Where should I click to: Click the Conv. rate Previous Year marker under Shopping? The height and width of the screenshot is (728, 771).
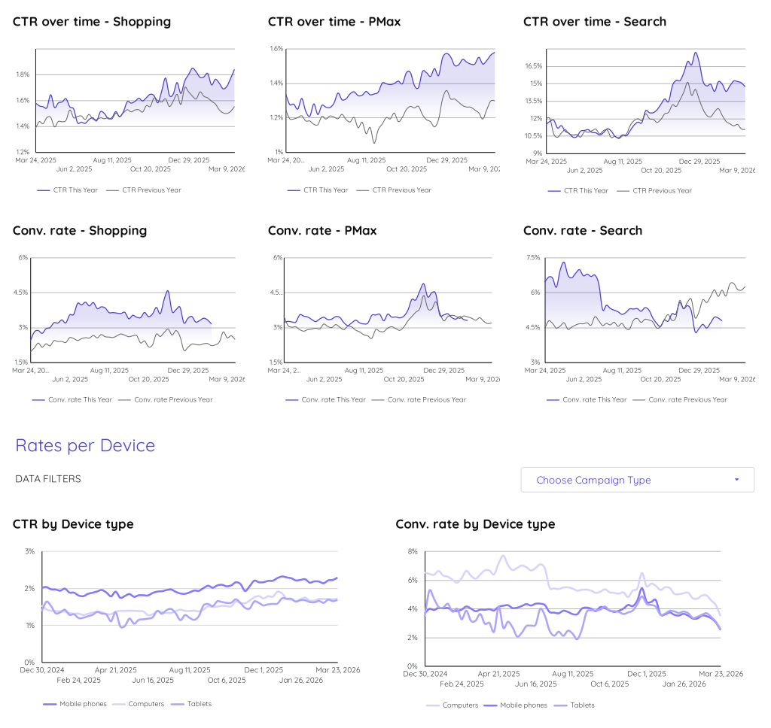click(123, 399)
